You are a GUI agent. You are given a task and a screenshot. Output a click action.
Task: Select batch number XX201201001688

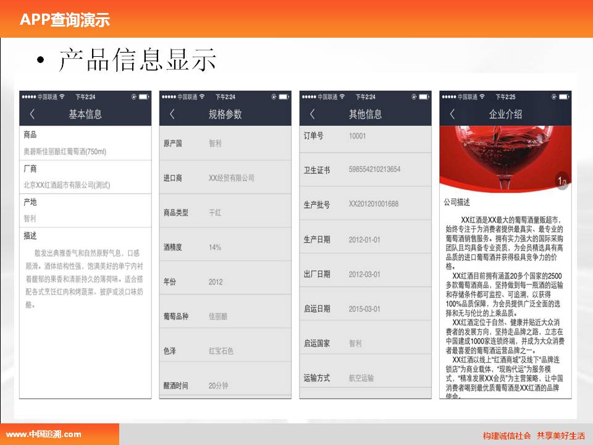point(374,203)
